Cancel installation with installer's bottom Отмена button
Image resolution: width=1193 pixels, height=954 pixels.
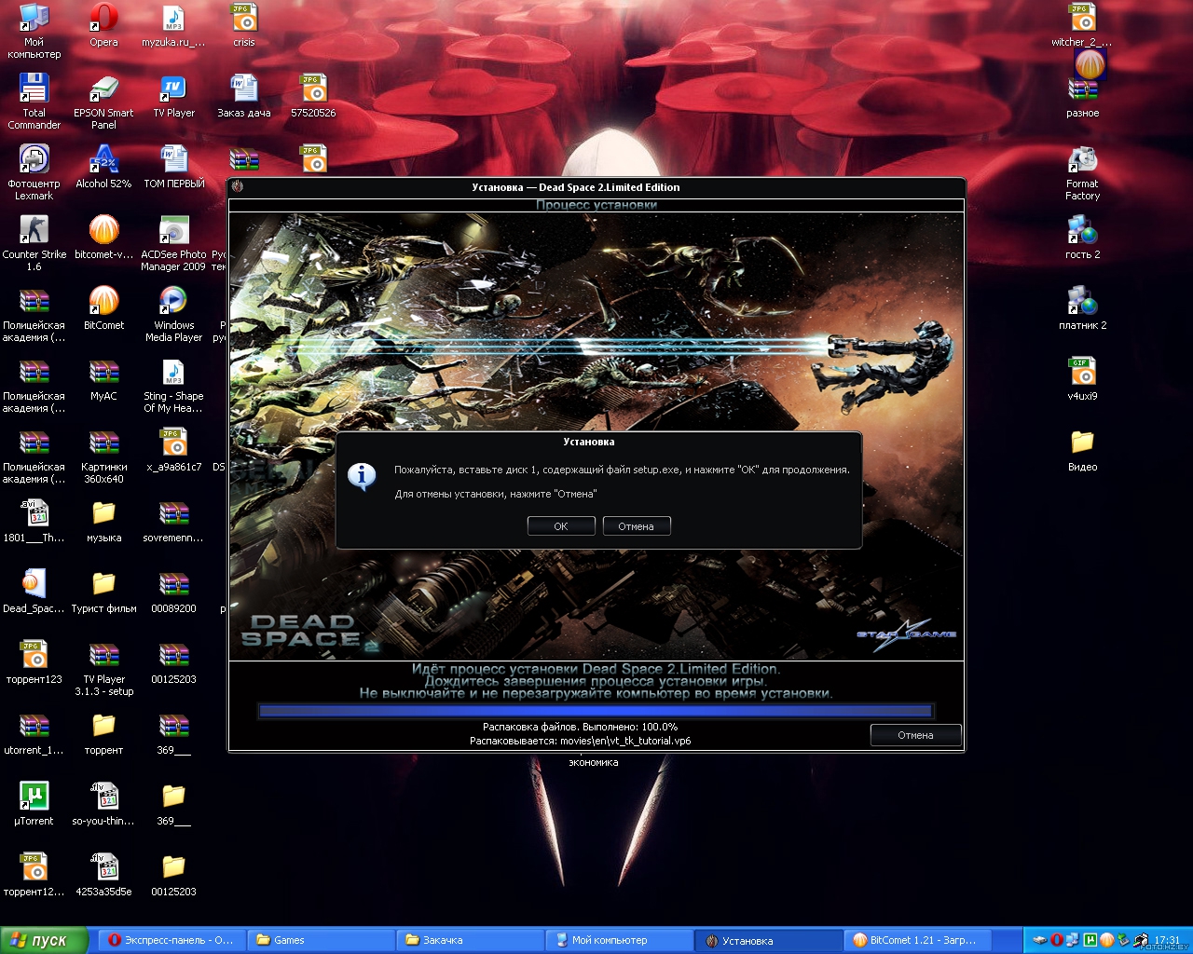(x=915, y=735)
